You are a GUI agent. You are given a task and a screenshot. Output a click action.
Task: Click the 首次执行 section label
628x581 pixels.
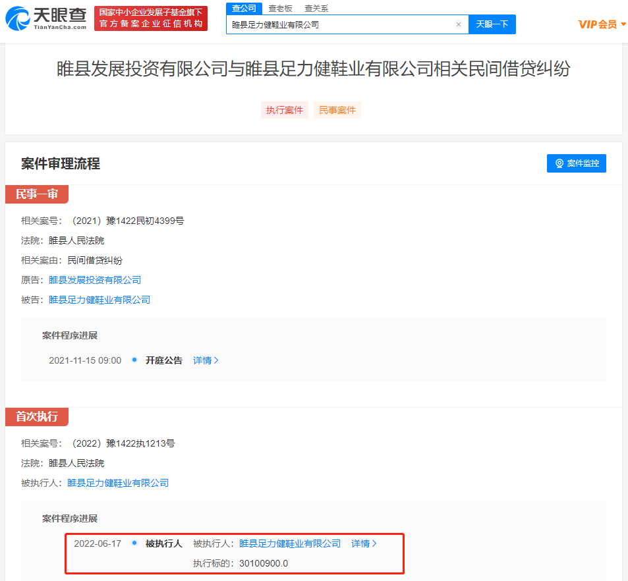(x=37, y=417)
